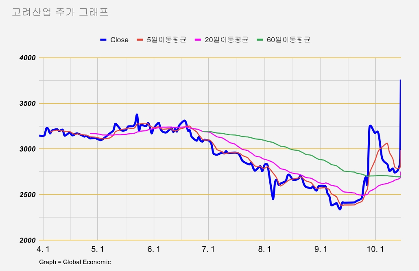Click the 6. 1 x-axis date label
Screen dimensions: 419x271
pos(154,249)
